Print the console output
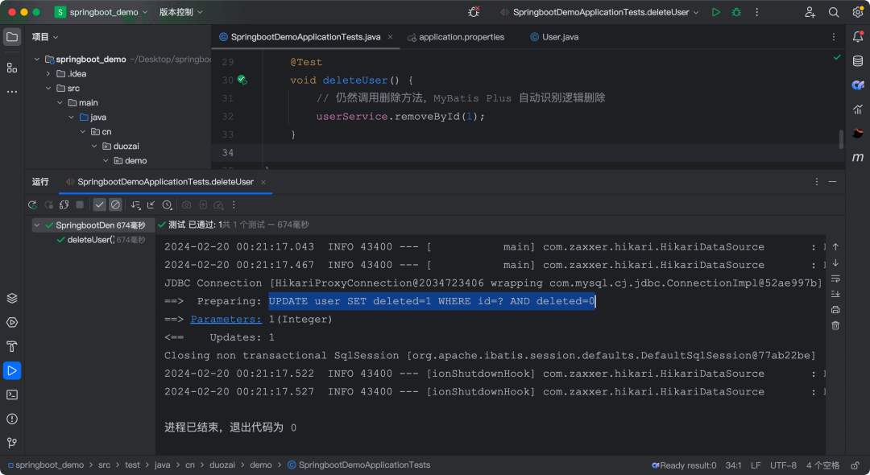 pyautogui.click(x=835, y=310)
